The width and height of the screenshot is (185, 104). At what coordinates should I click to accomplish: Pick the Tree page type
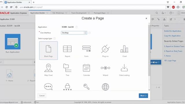coord(67,70)
